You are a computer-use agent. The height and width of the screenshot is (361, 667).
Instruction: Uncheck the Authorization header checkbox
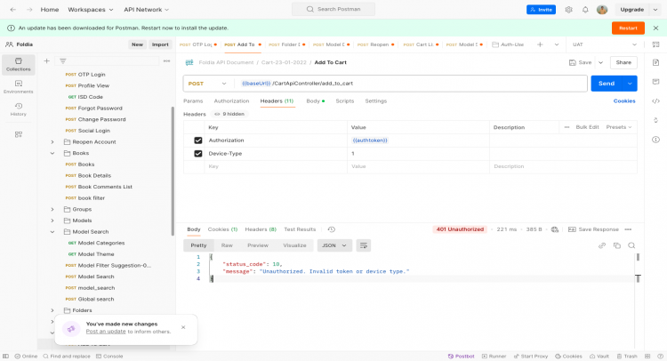[198, 140]
